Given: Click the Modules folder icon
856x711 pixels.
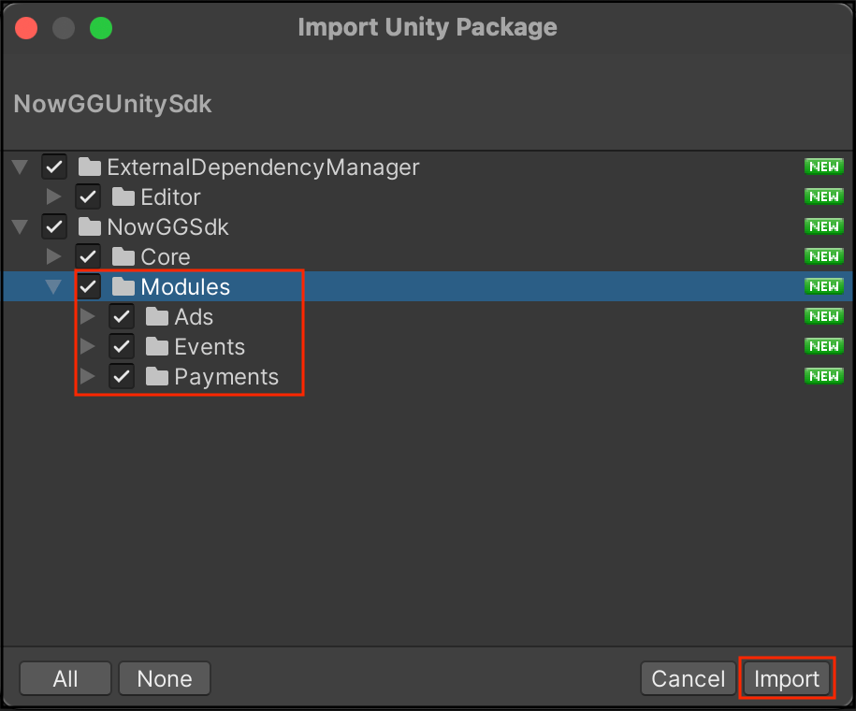Looking at the screenshot, I should pyautogui.click(x=123, y=287).
